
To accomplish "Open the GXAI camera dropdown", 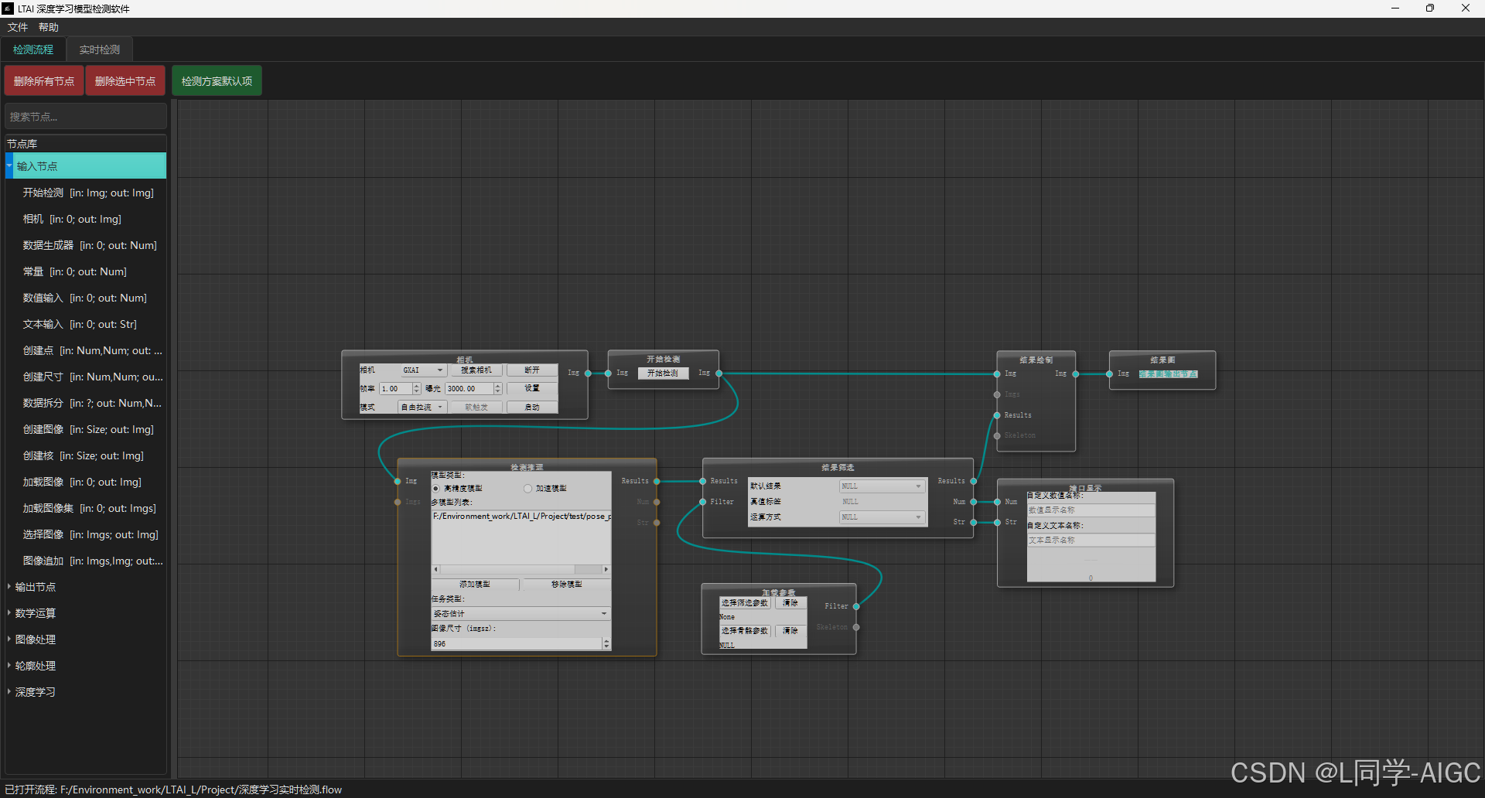I will pos(422,370).
